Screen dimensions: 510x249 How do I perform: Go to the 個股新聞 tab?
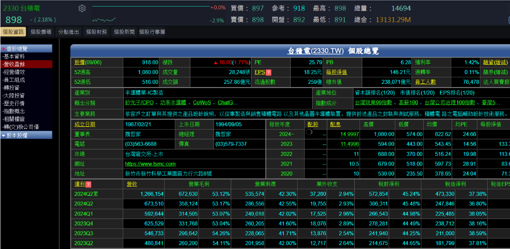(124, 32)
